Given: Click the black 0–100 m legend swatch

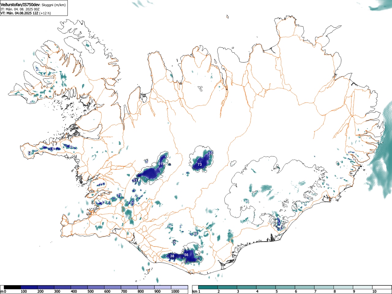Looking at the screenshot, I should point(13,287).
